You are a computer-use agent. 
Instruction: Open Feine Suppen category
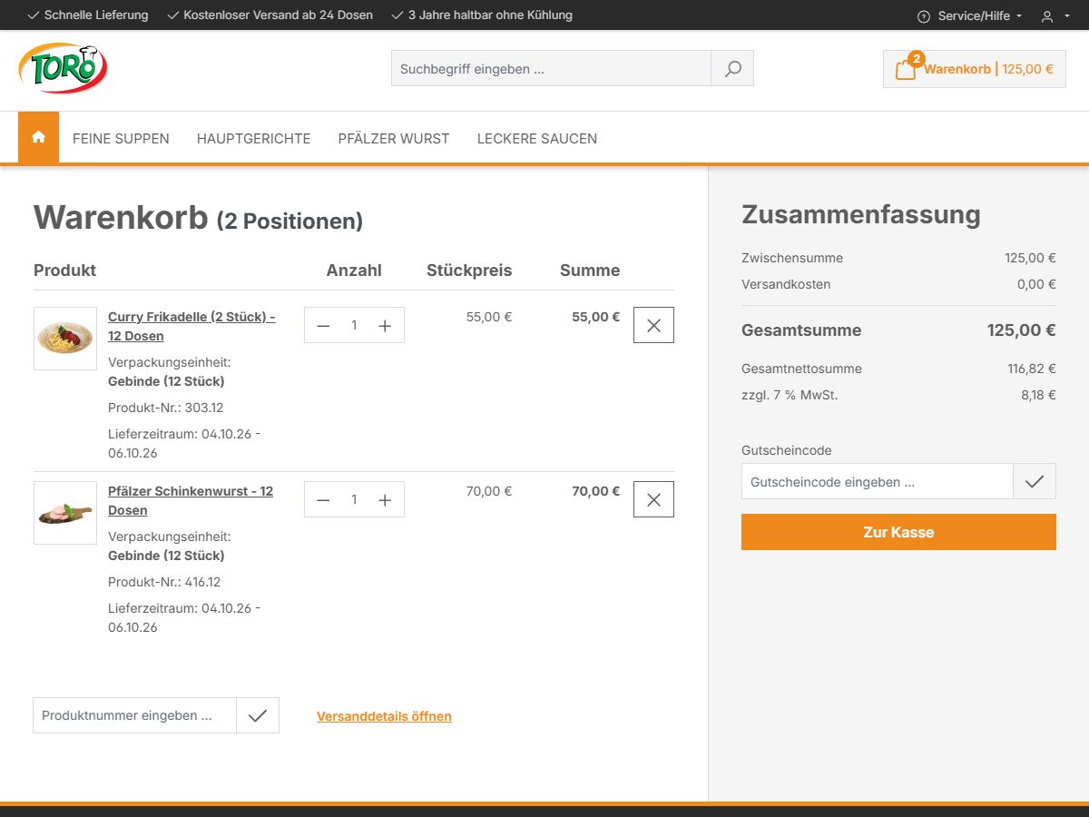[x=121, y=139]
